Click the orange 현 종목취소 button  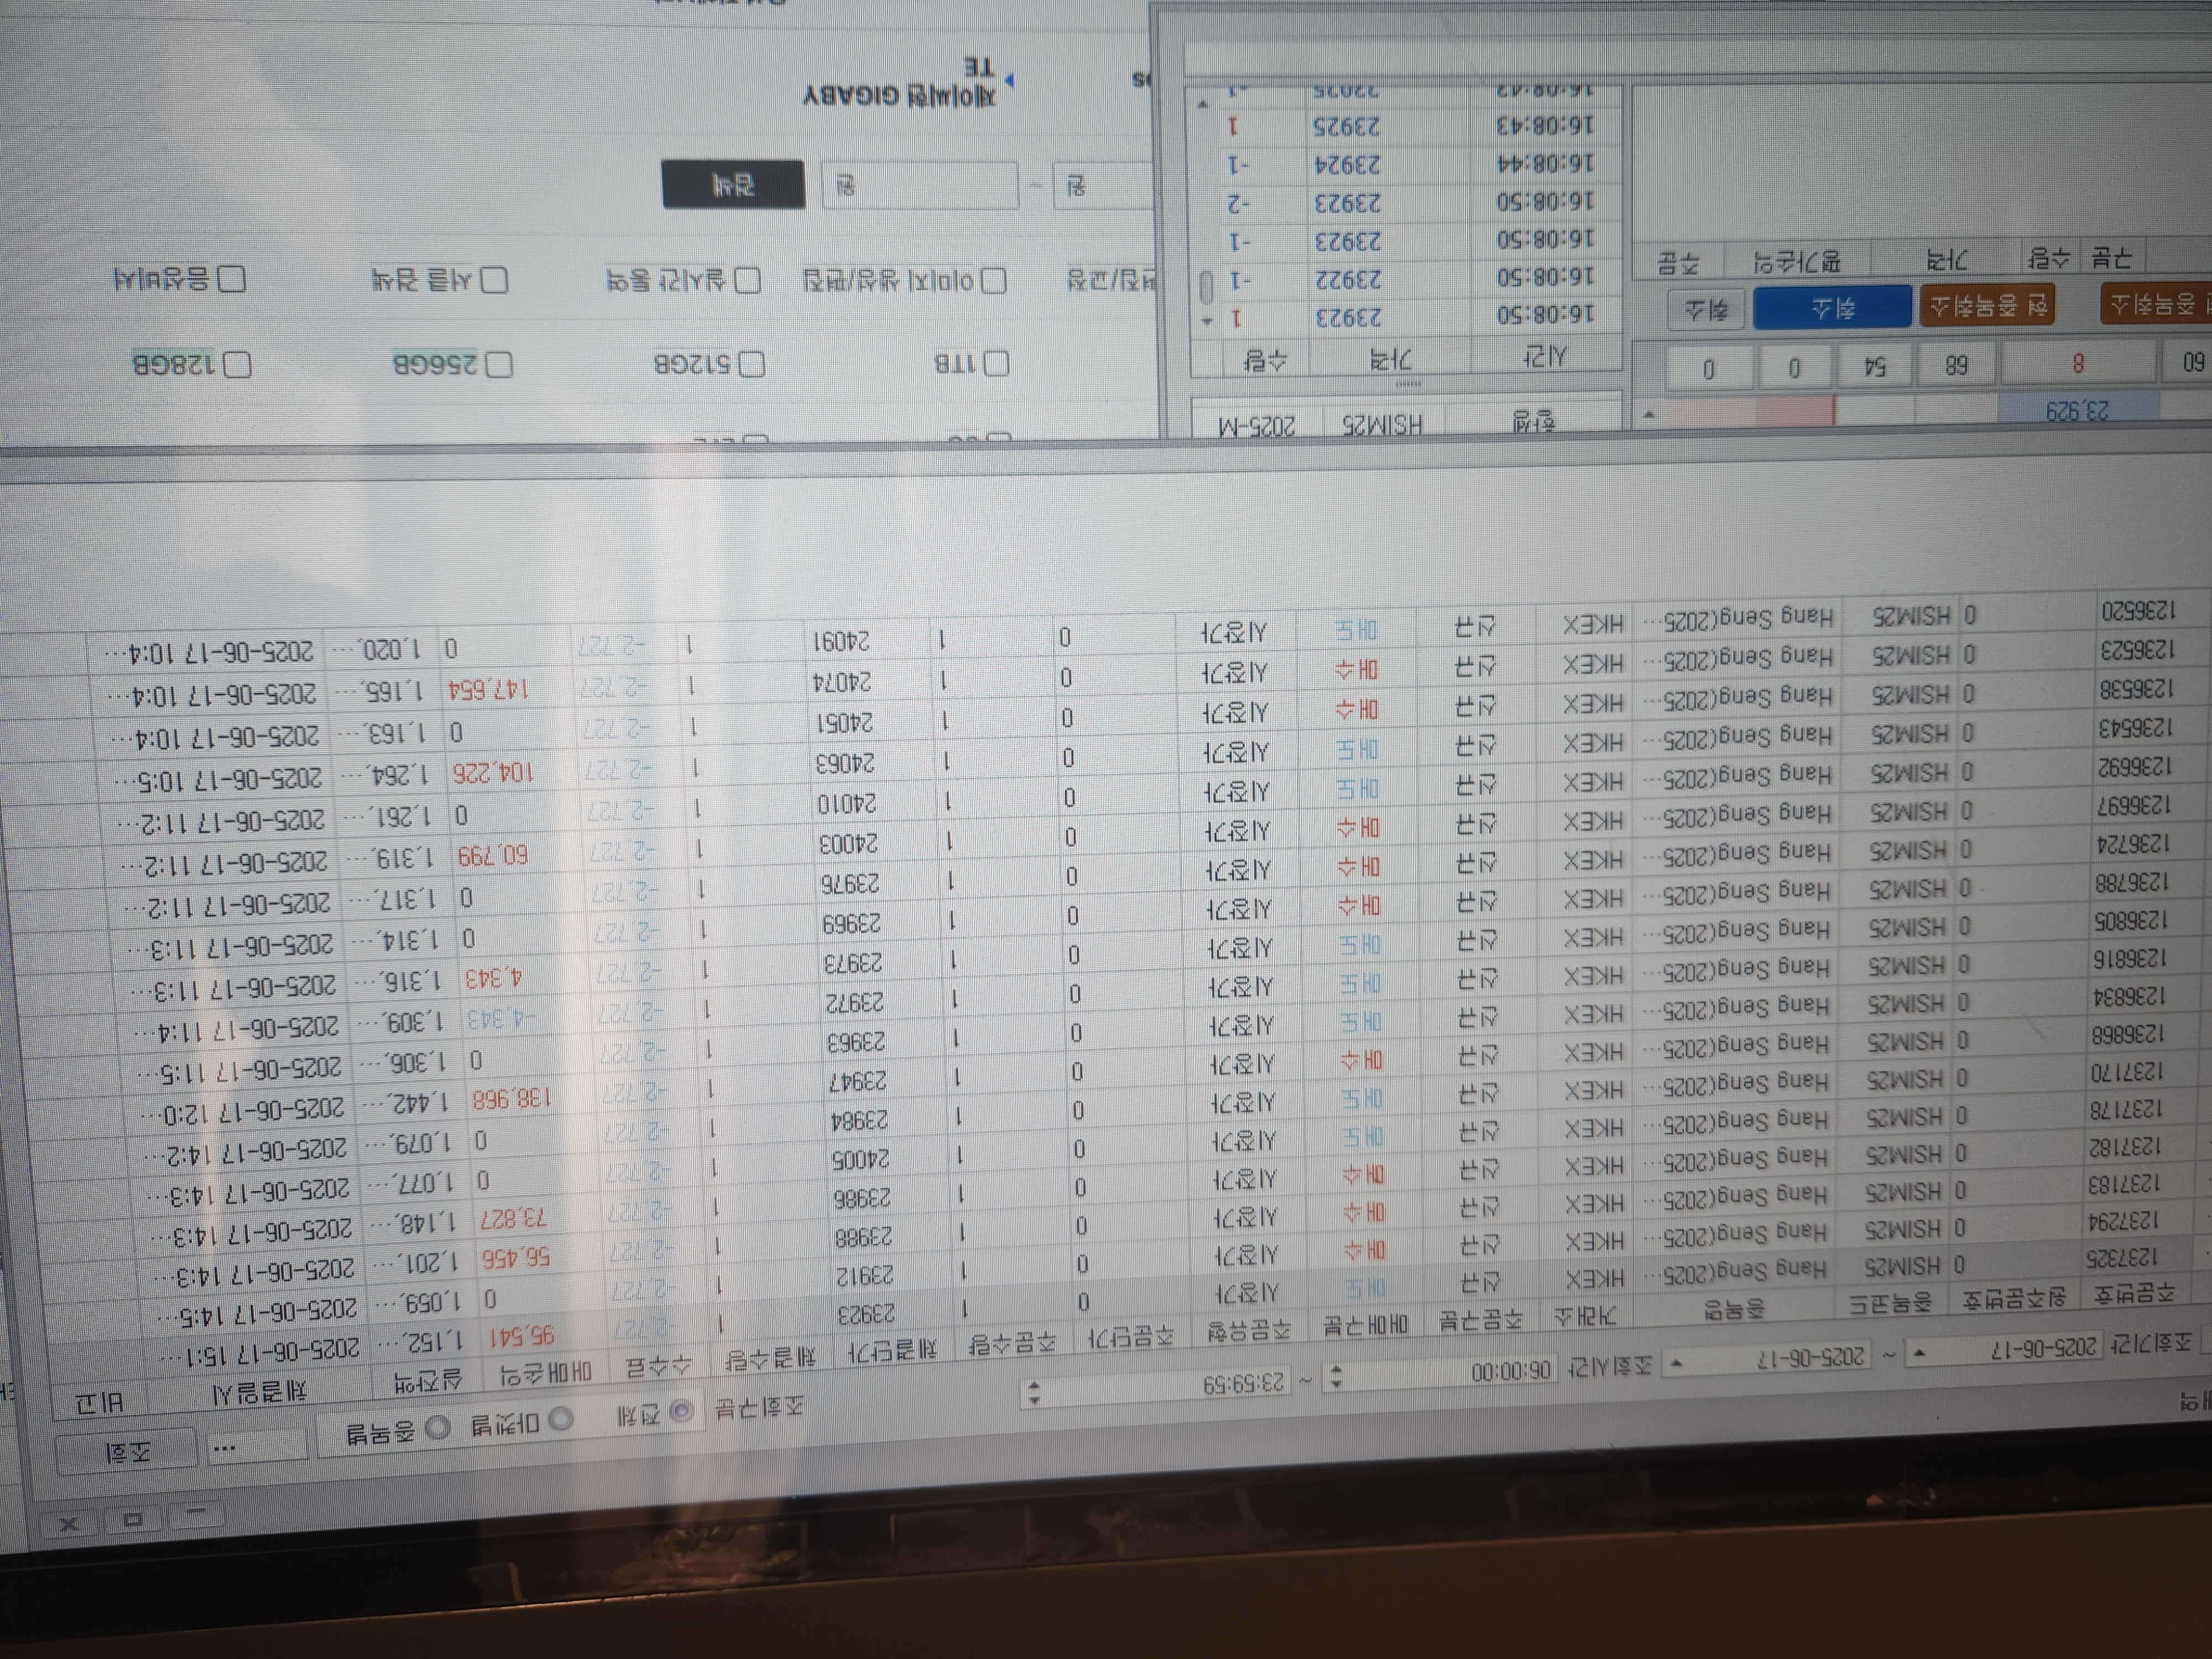pyautogui.click(x=1986, y=305)
